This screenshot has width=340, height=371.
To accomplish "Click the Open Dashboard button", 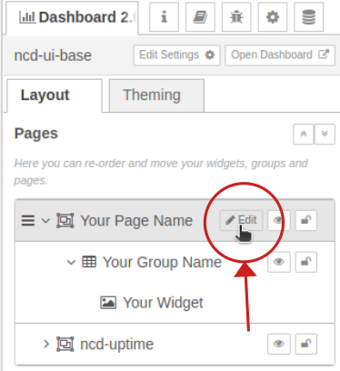I will click(x=280, y=55).
